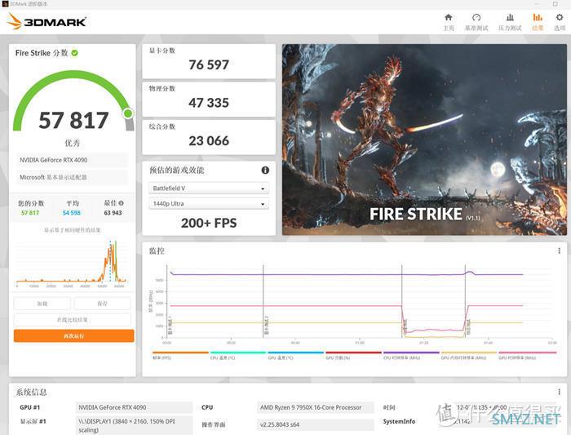Open the 压力测试 stress test page

click(510, 21)
